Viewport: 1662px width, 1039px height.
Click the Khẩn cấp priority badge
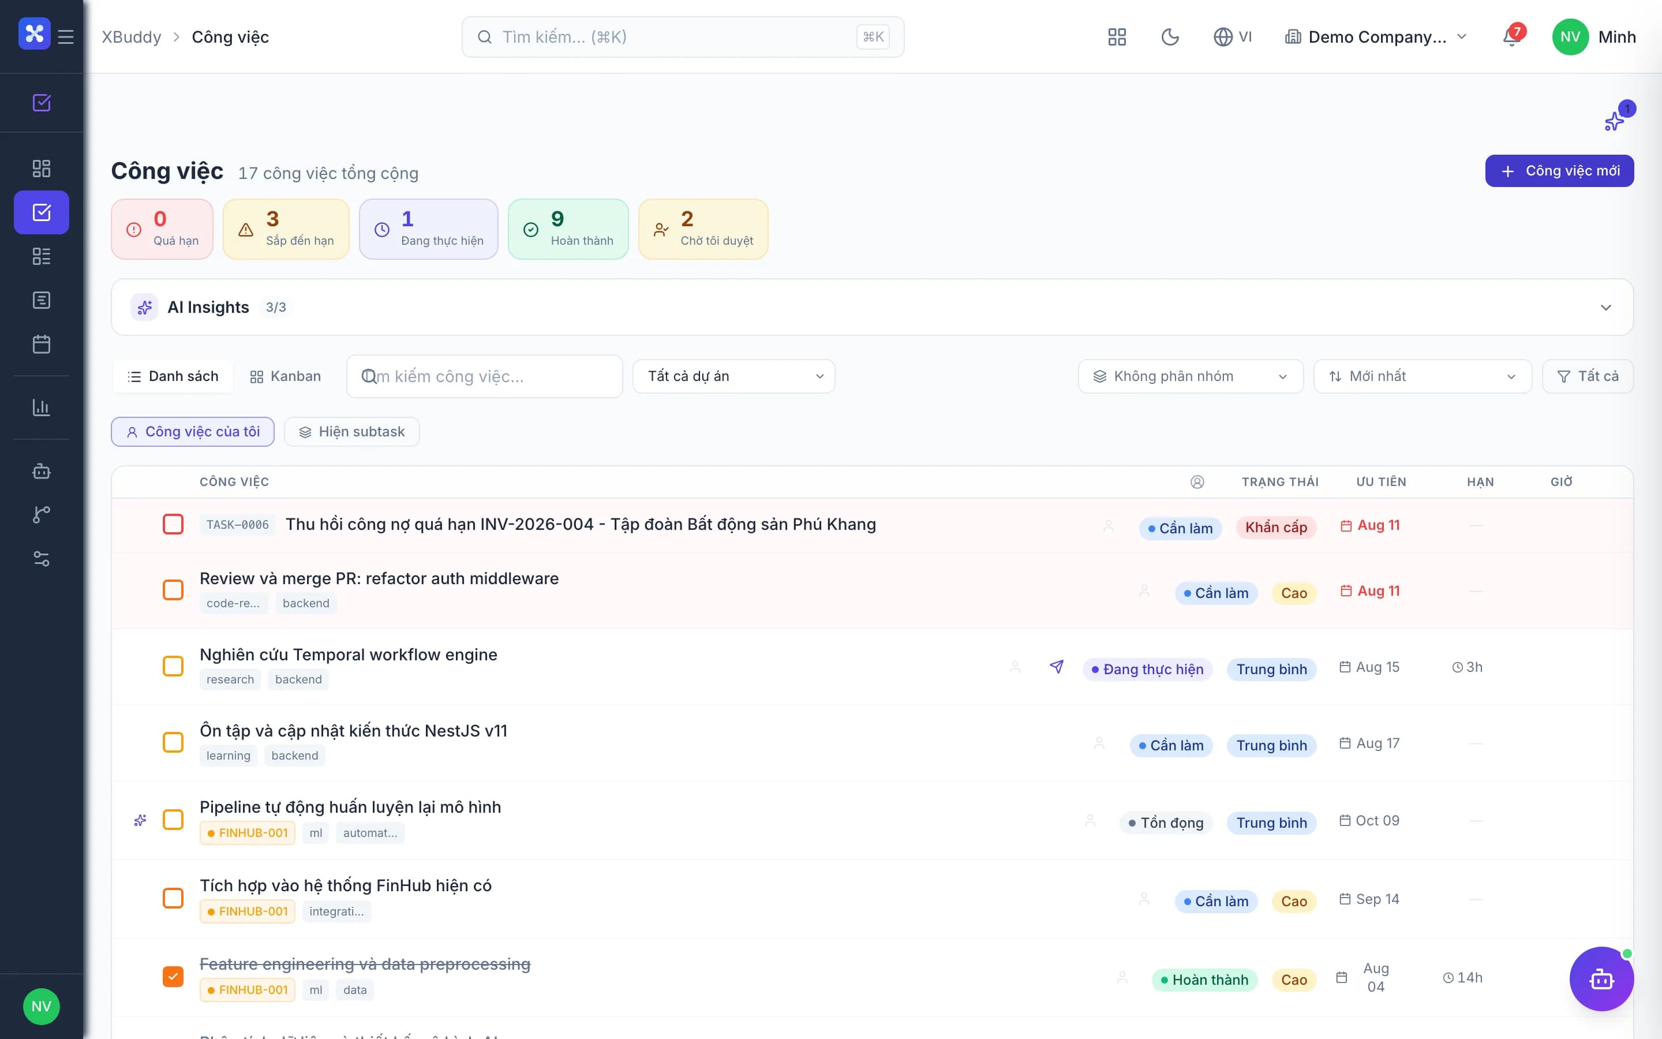[x=1276, y=527]
